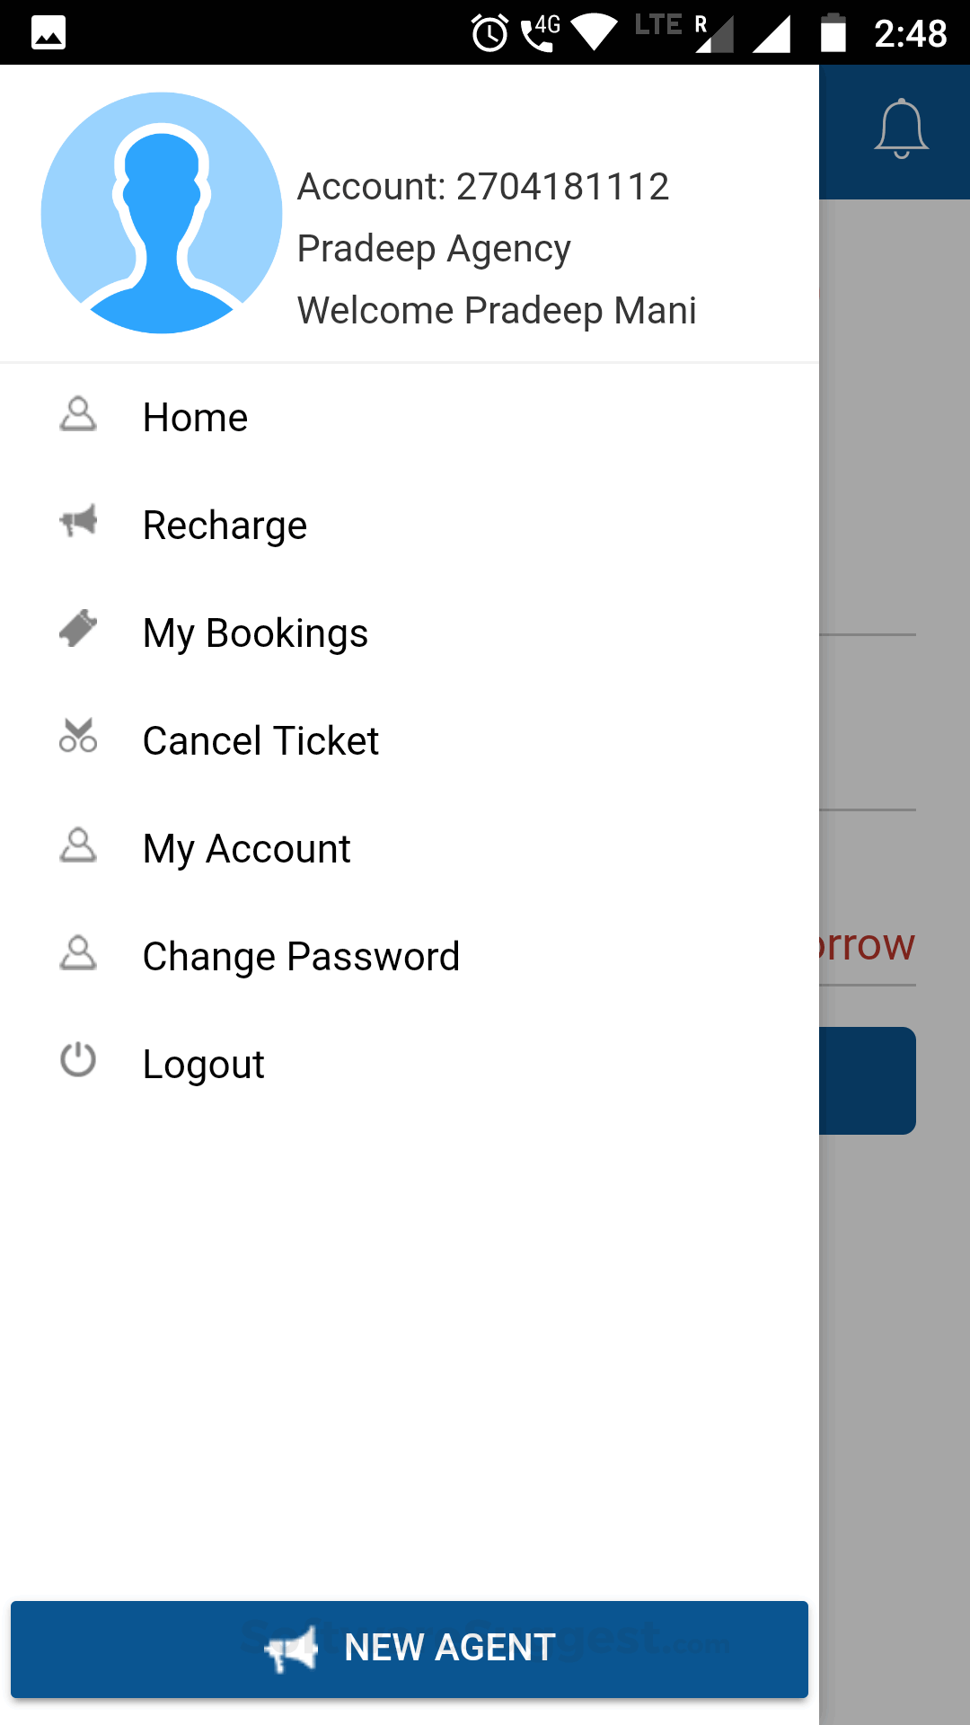Tap the Home person icon
The width and height of the screenshot is (970, 1725).
(x=78, y=414)
